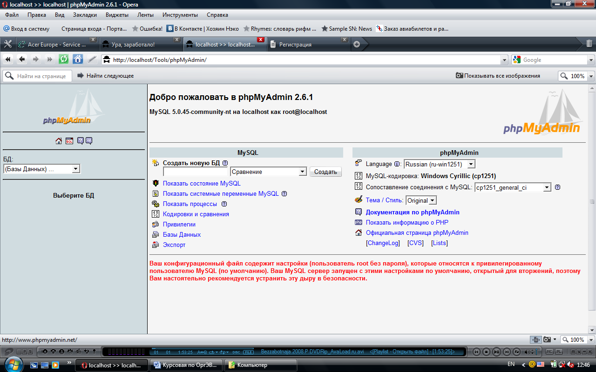Go back using the Back arrow
The height and width of the screenshot is (372, 596).
(x=22, y=60)
